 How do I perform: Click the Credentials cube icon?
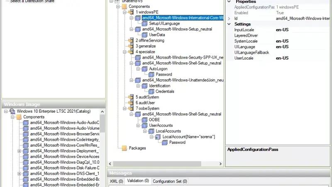[x=151, y=91]
